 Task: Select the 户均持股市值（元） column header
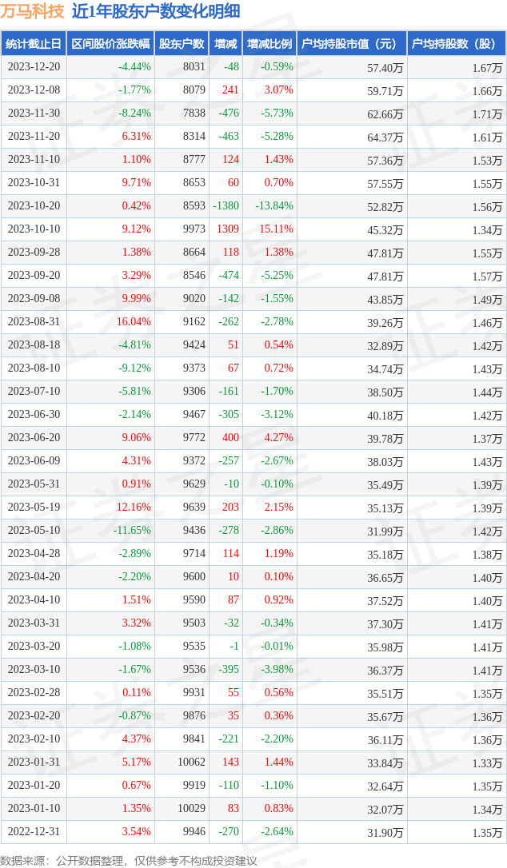click(351, 44)
